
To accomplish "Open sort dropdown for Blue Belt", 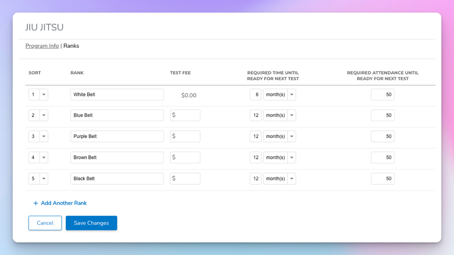I will [38, 115].
